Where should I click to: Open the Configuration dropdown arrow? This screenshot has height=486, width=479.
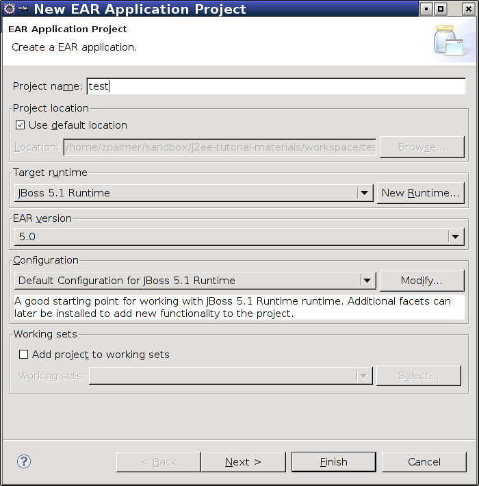coord(367,281)
